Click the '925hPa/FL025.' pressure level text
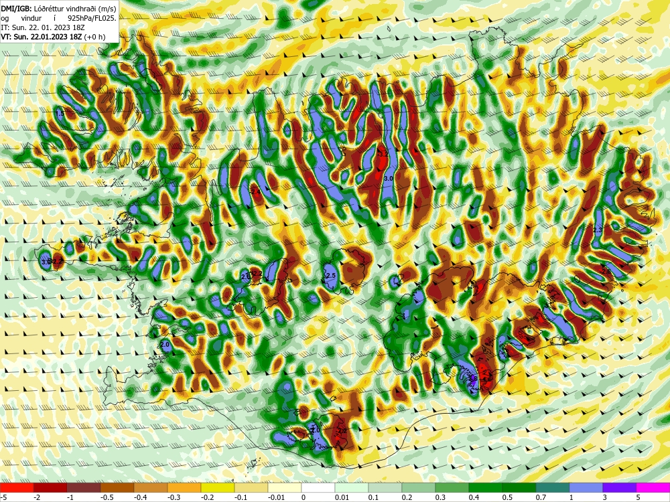Image resolution: width=670 pixels, height=502 pixels. tap(92, 18)
